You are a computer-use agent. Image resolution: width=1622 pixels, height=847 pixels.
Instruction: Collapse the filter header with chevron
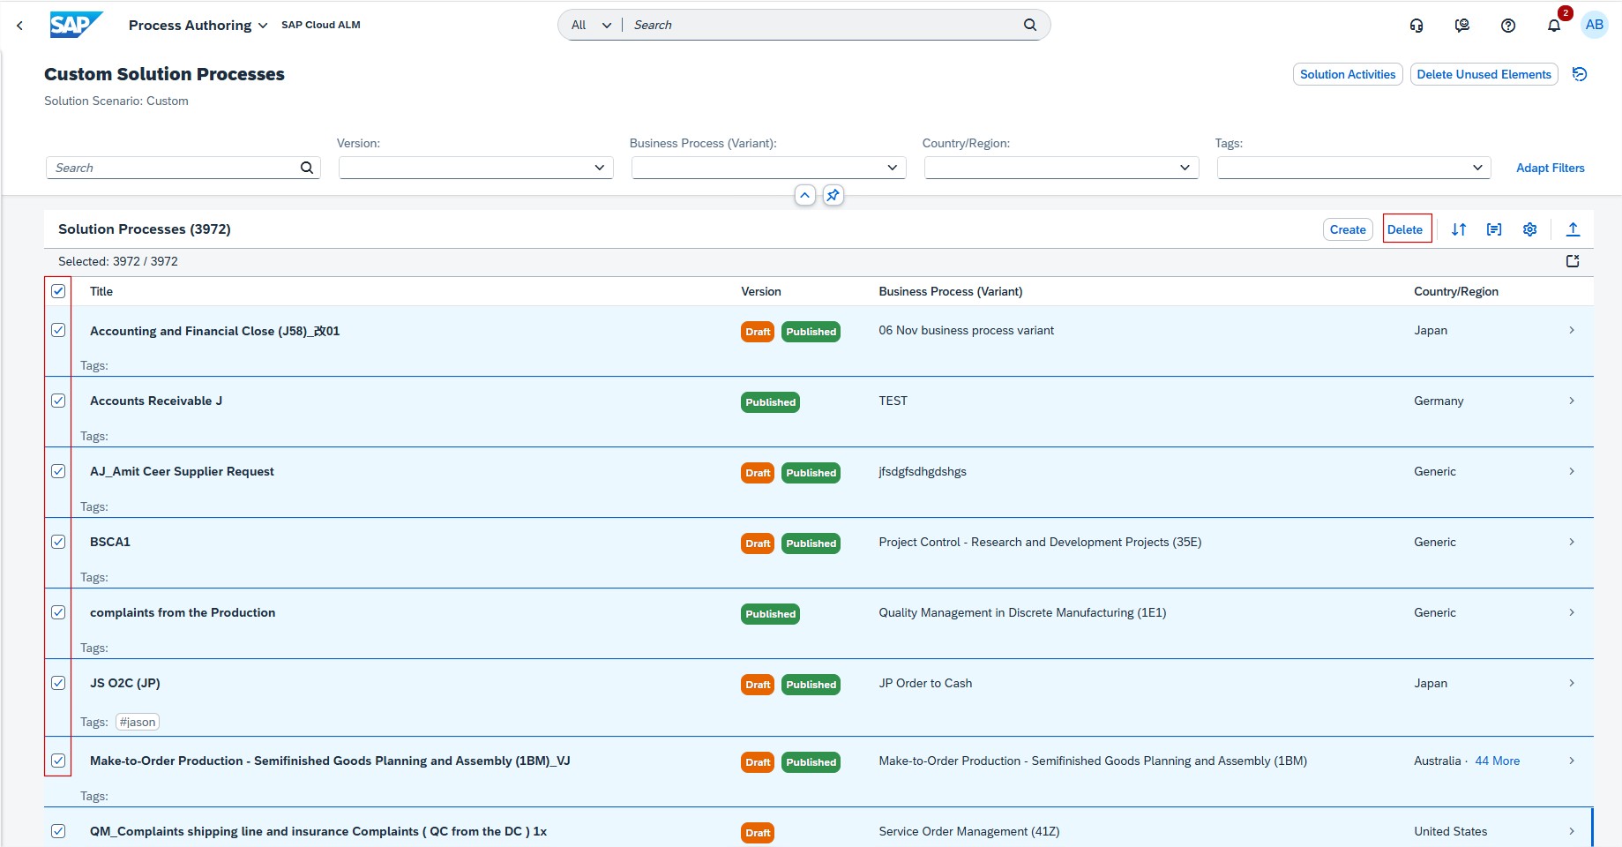coord(804,195)
